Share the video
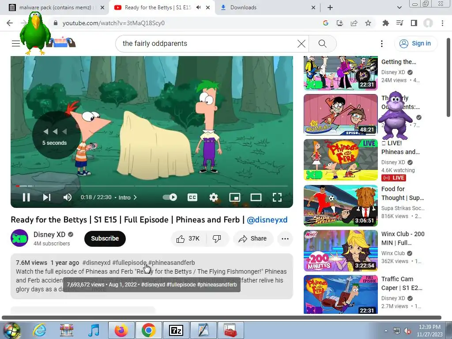 (x=253, y=239)
